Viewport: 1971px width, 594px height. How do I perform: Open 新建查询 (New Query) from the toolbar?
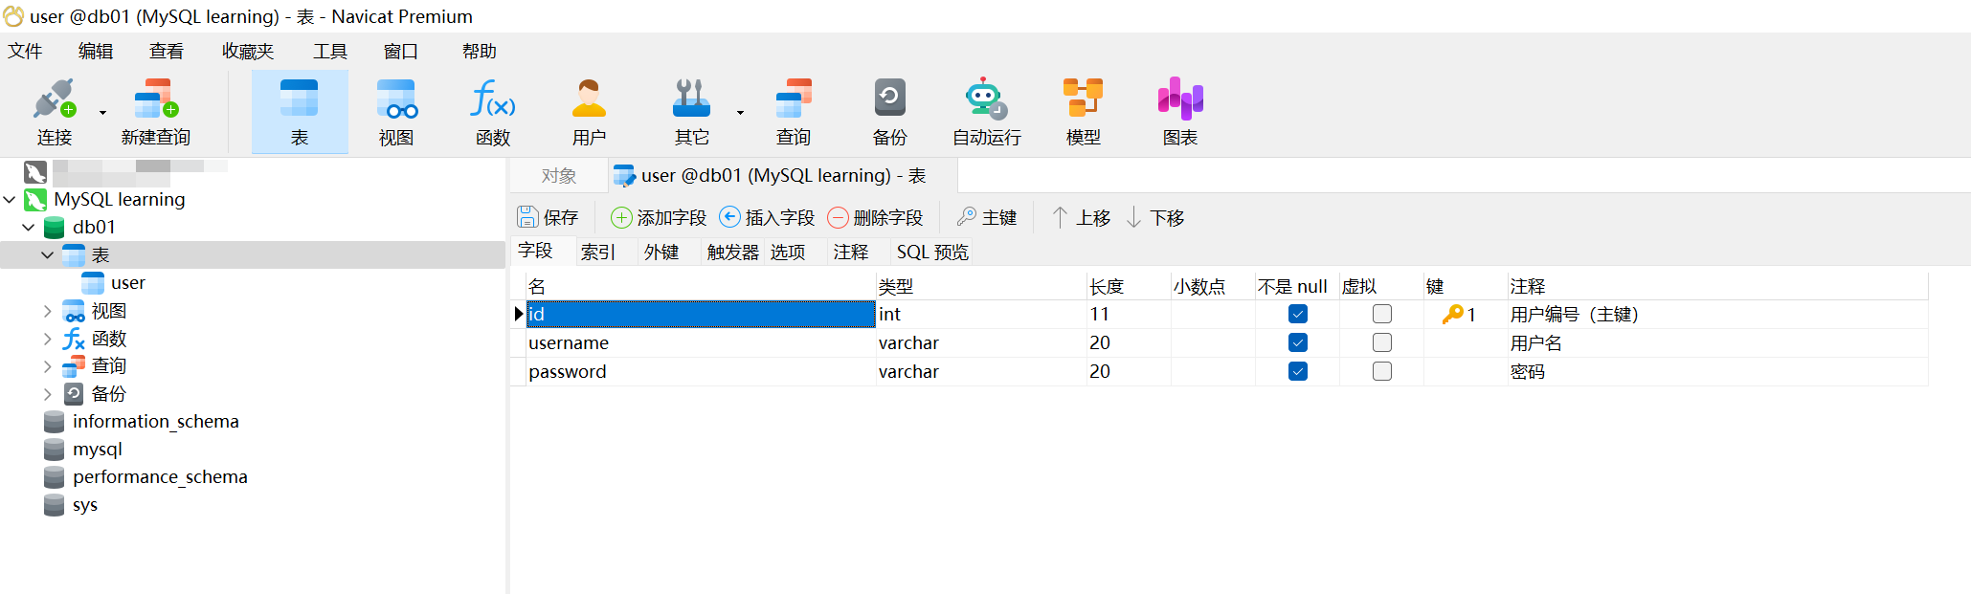pos(156,112)
